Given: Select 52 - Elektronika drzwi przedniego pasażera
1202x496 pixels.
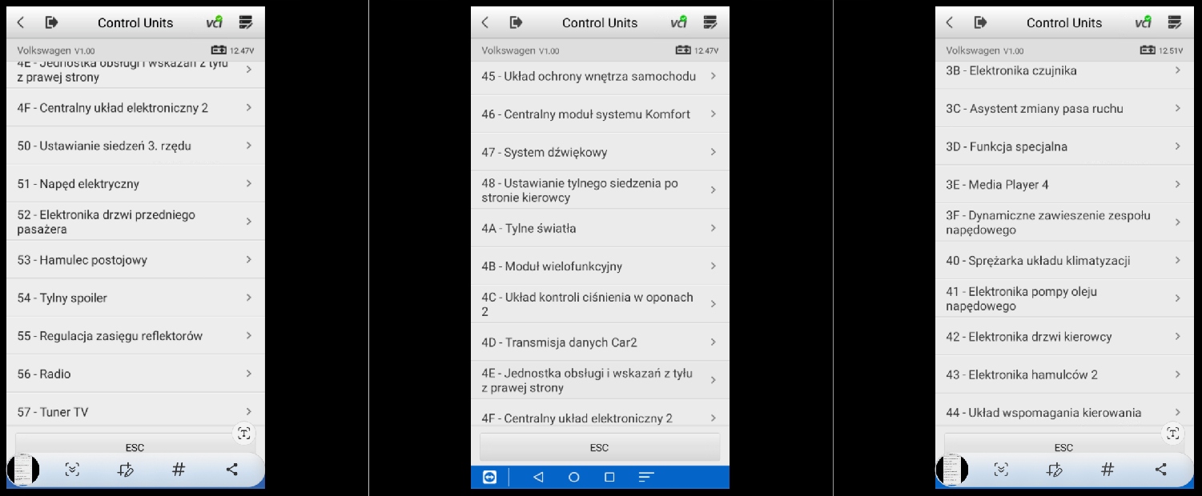Looking at the screenshot, I should coord(135,222).
